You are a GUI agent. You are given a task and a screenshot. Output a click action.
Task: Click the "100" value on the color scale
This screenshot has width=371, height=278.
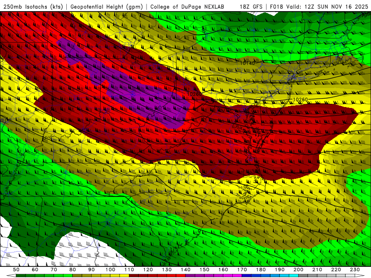110,270
